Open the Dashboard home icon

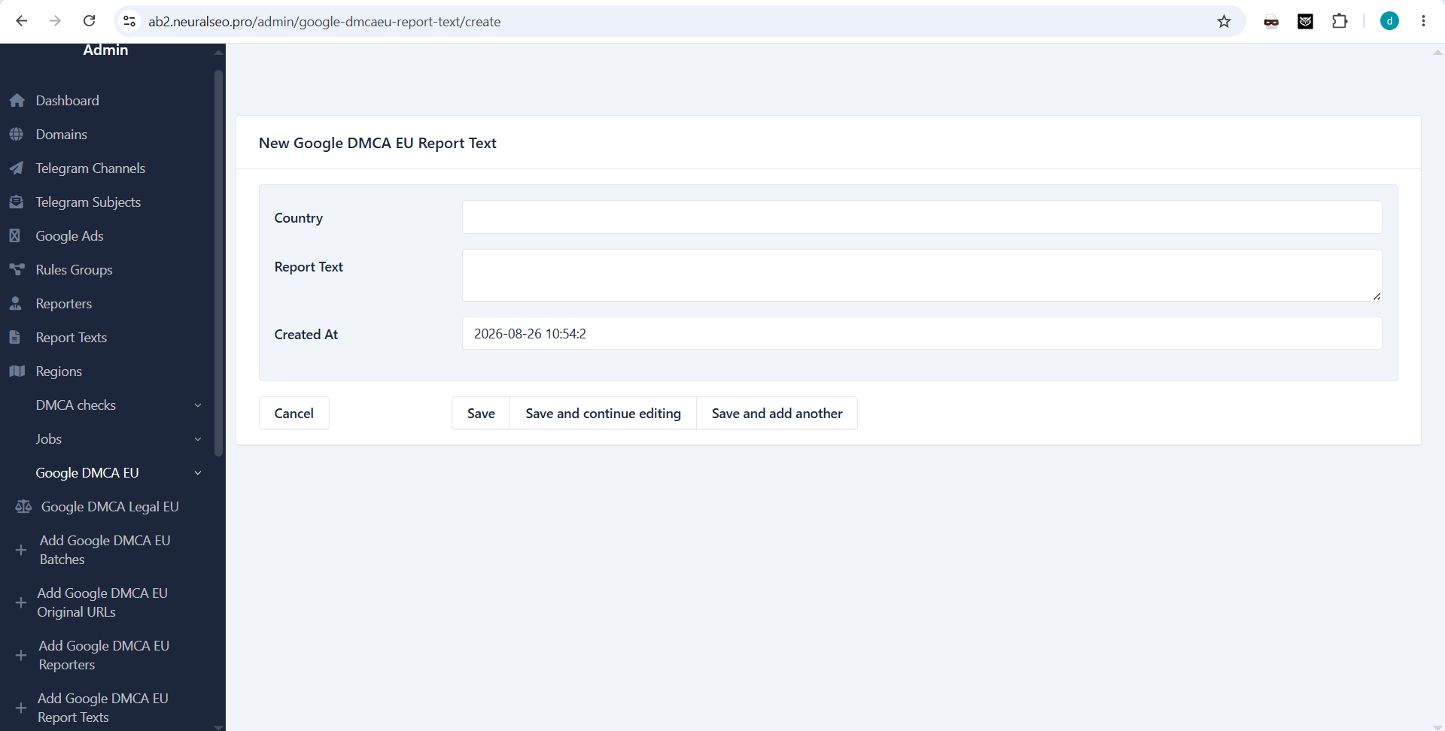[17, 101]
